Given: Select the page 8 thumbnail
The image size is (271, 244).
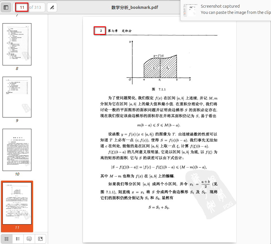Looking at the screenshot, I should pyautogui.click(x=17, y=44).
